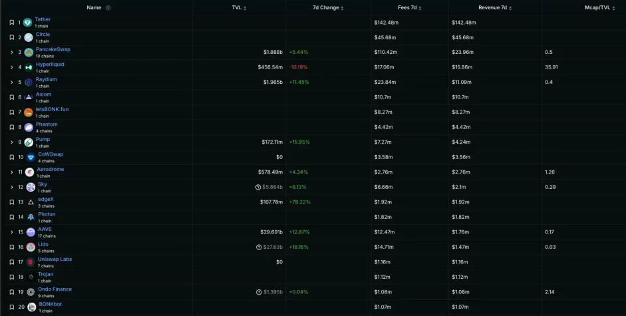Click the question mark beside Sky TVL

(258, 187)
